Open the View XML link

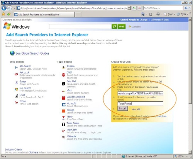[x=136, y=109]
